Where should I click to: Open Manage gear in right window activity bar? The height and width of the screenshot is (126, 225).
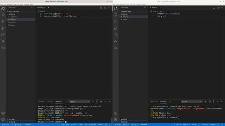pos(116,120)
